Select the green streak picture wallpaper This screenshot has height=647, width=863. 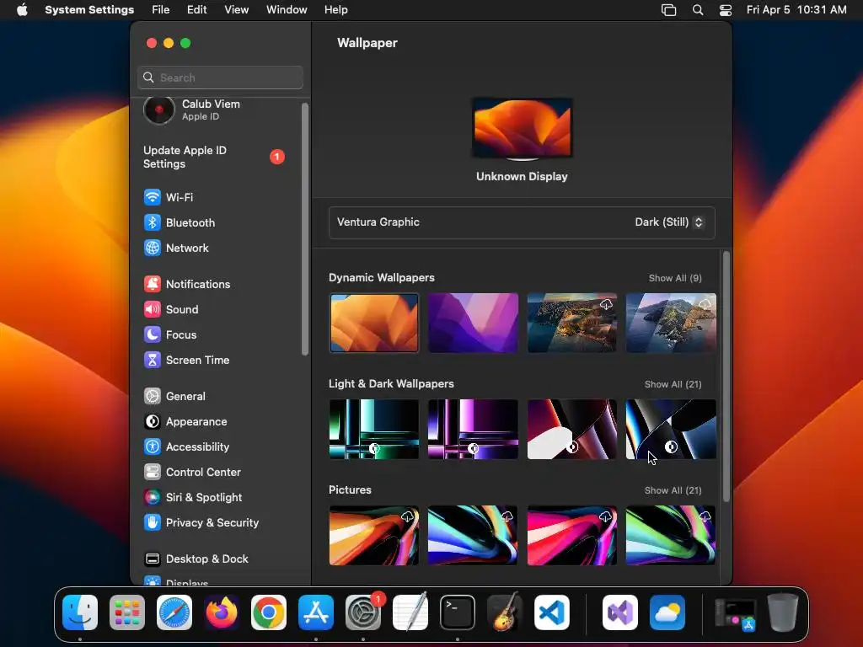(x=671, y=535)
